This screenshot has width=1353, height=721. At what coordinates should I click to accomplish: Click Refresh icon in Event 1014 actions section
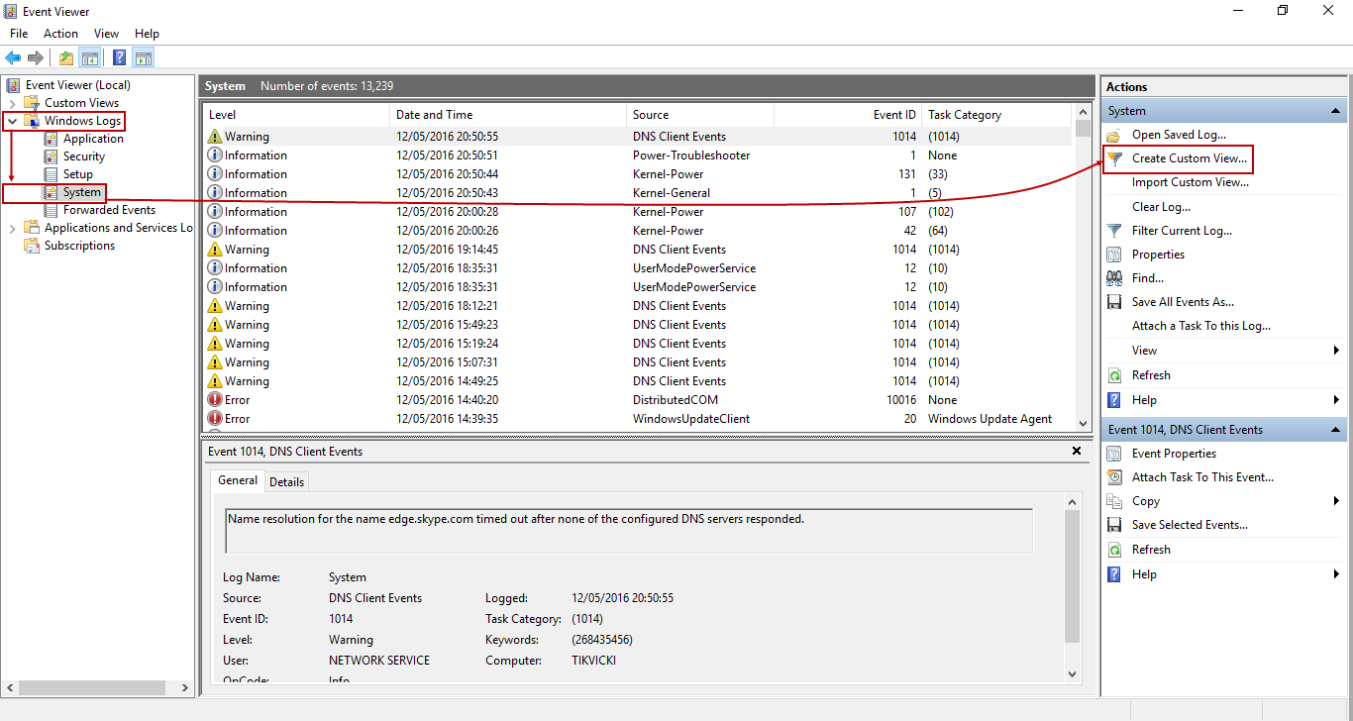point(1114,550)
